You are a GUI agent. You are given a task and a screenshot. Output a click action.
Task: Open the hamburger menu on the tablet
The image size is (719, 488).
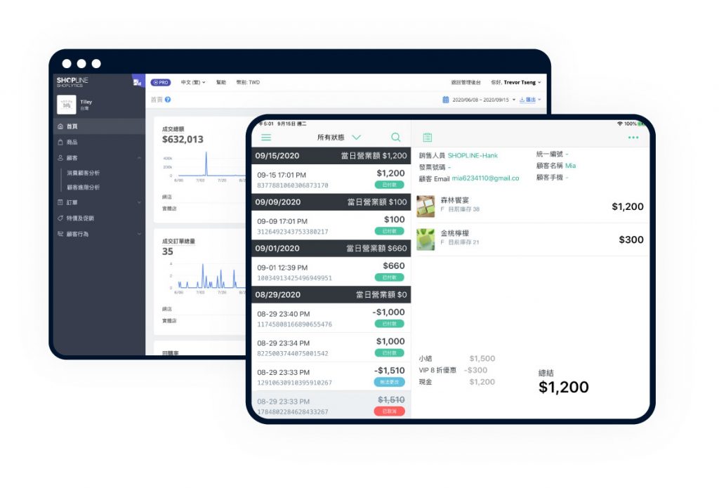266,137
